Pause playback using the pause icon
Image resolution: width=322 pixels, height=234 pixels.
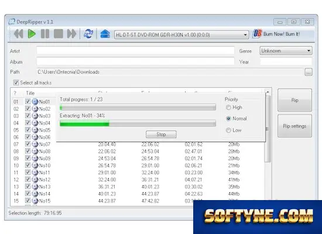(x=45, y=34)
